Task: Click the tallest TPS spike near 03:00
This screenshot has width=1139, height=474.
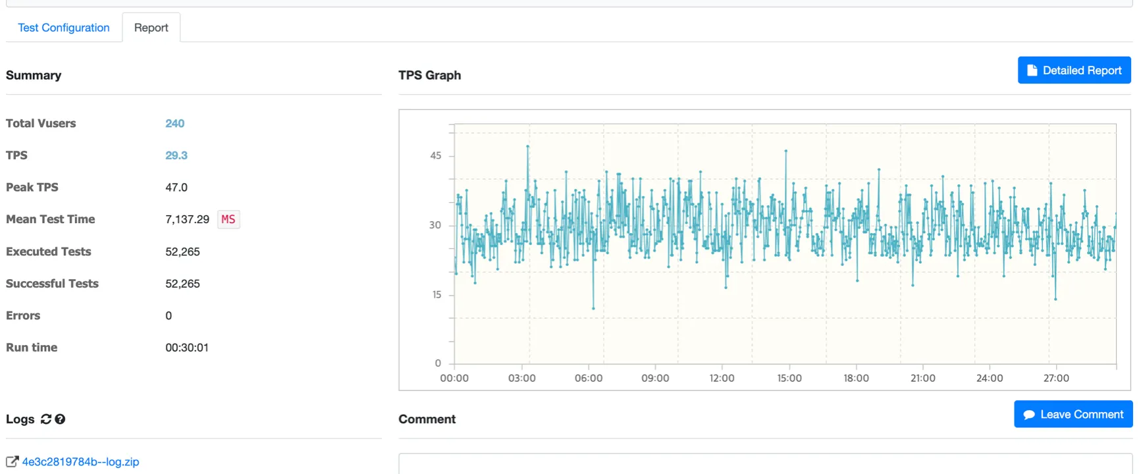Action: click(527, 147)
